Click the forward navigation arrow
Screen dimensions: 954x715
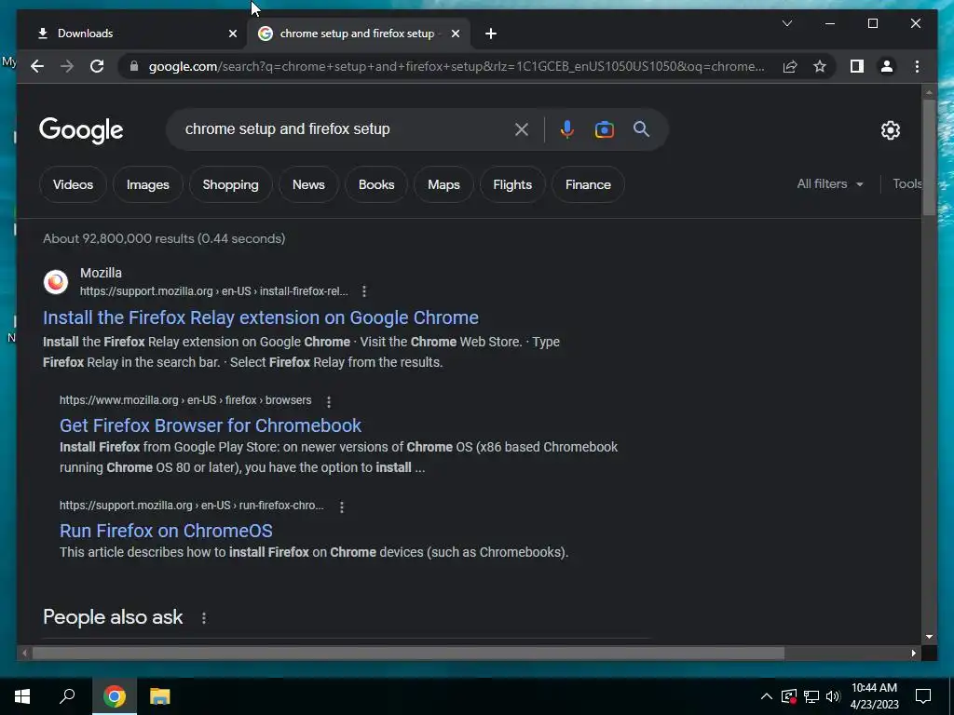click(x=67, y=66)
